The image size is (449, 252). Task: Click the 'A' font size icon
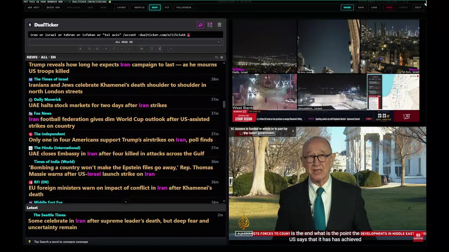click(x=80, y=49)
